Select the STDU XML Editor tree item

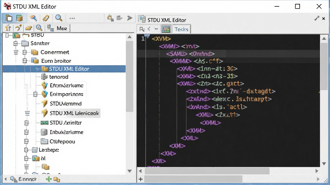pos(64,69)
